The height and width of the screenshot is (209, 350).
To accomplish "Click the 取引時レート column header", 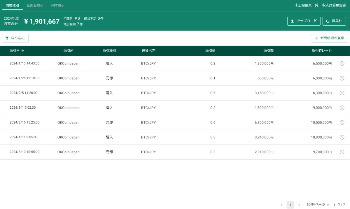I will [322, 51].
